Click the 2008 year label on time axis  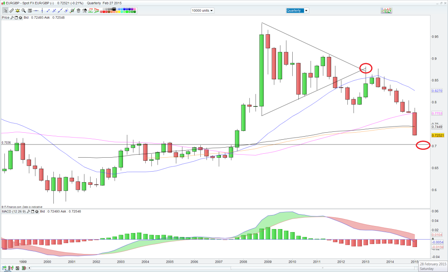tap(243, 261)
